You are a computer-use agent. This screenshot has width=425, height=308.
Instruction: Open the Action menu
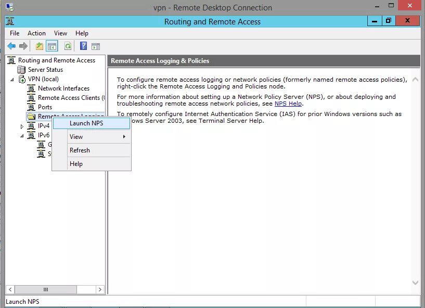pyautogui.click(x=36, y=33)
